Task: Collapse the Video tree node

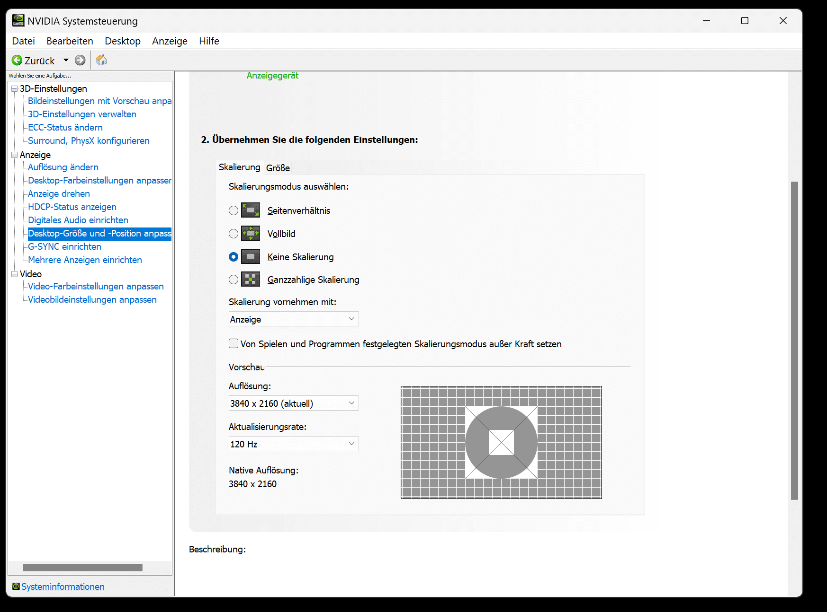Action: [x=15, y=274]
